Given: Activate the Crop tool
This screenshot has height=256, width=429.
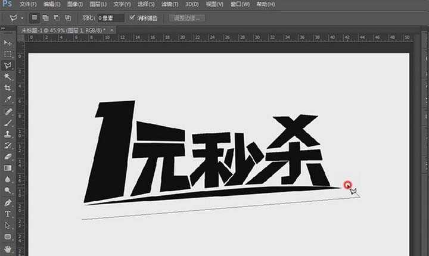Looking at the screenshot, I should (x=8, y=88).
